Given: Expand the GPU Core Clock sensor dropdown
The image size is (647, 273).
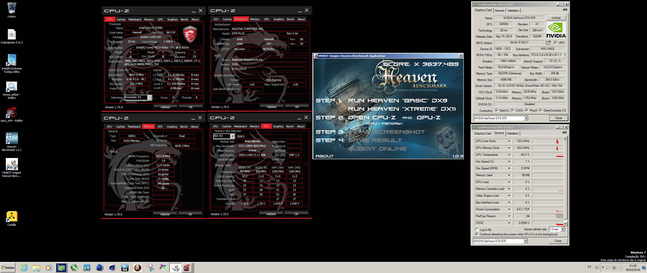Looking at the screenshot, I should pyautogui.click(x=509, y=141).
